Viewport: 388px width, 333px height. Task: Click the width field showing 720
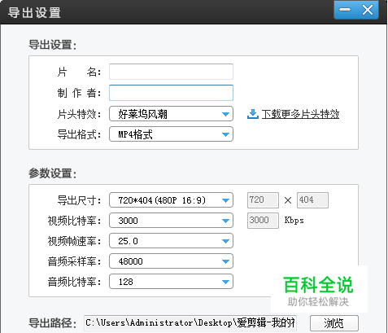263,200
